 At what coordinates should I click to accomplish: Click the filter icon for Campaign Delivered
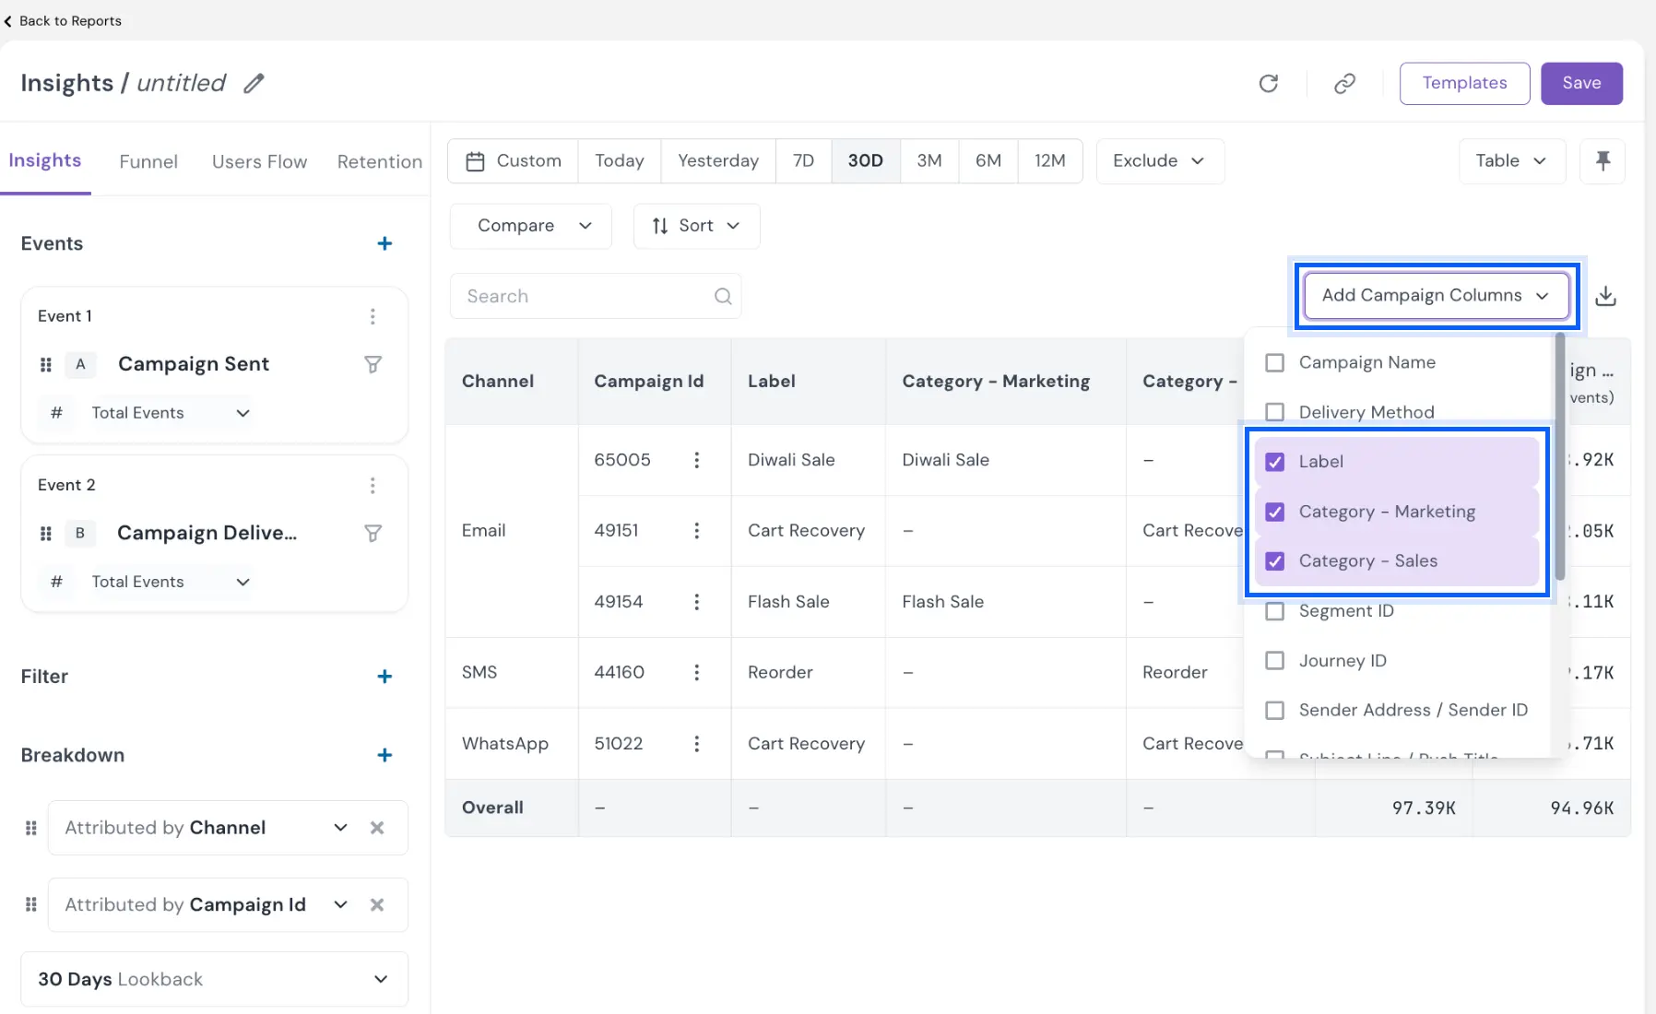pos(373,533)
